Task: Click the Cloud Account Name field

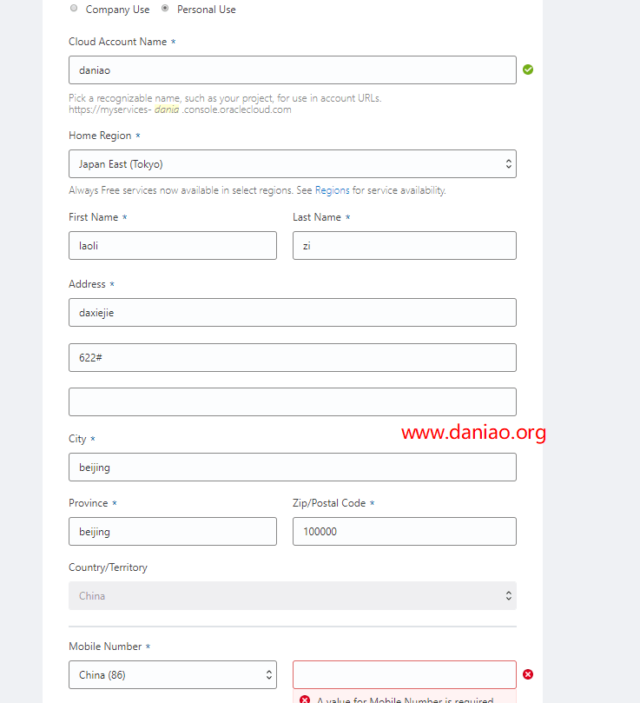Action: pos(293,70)
